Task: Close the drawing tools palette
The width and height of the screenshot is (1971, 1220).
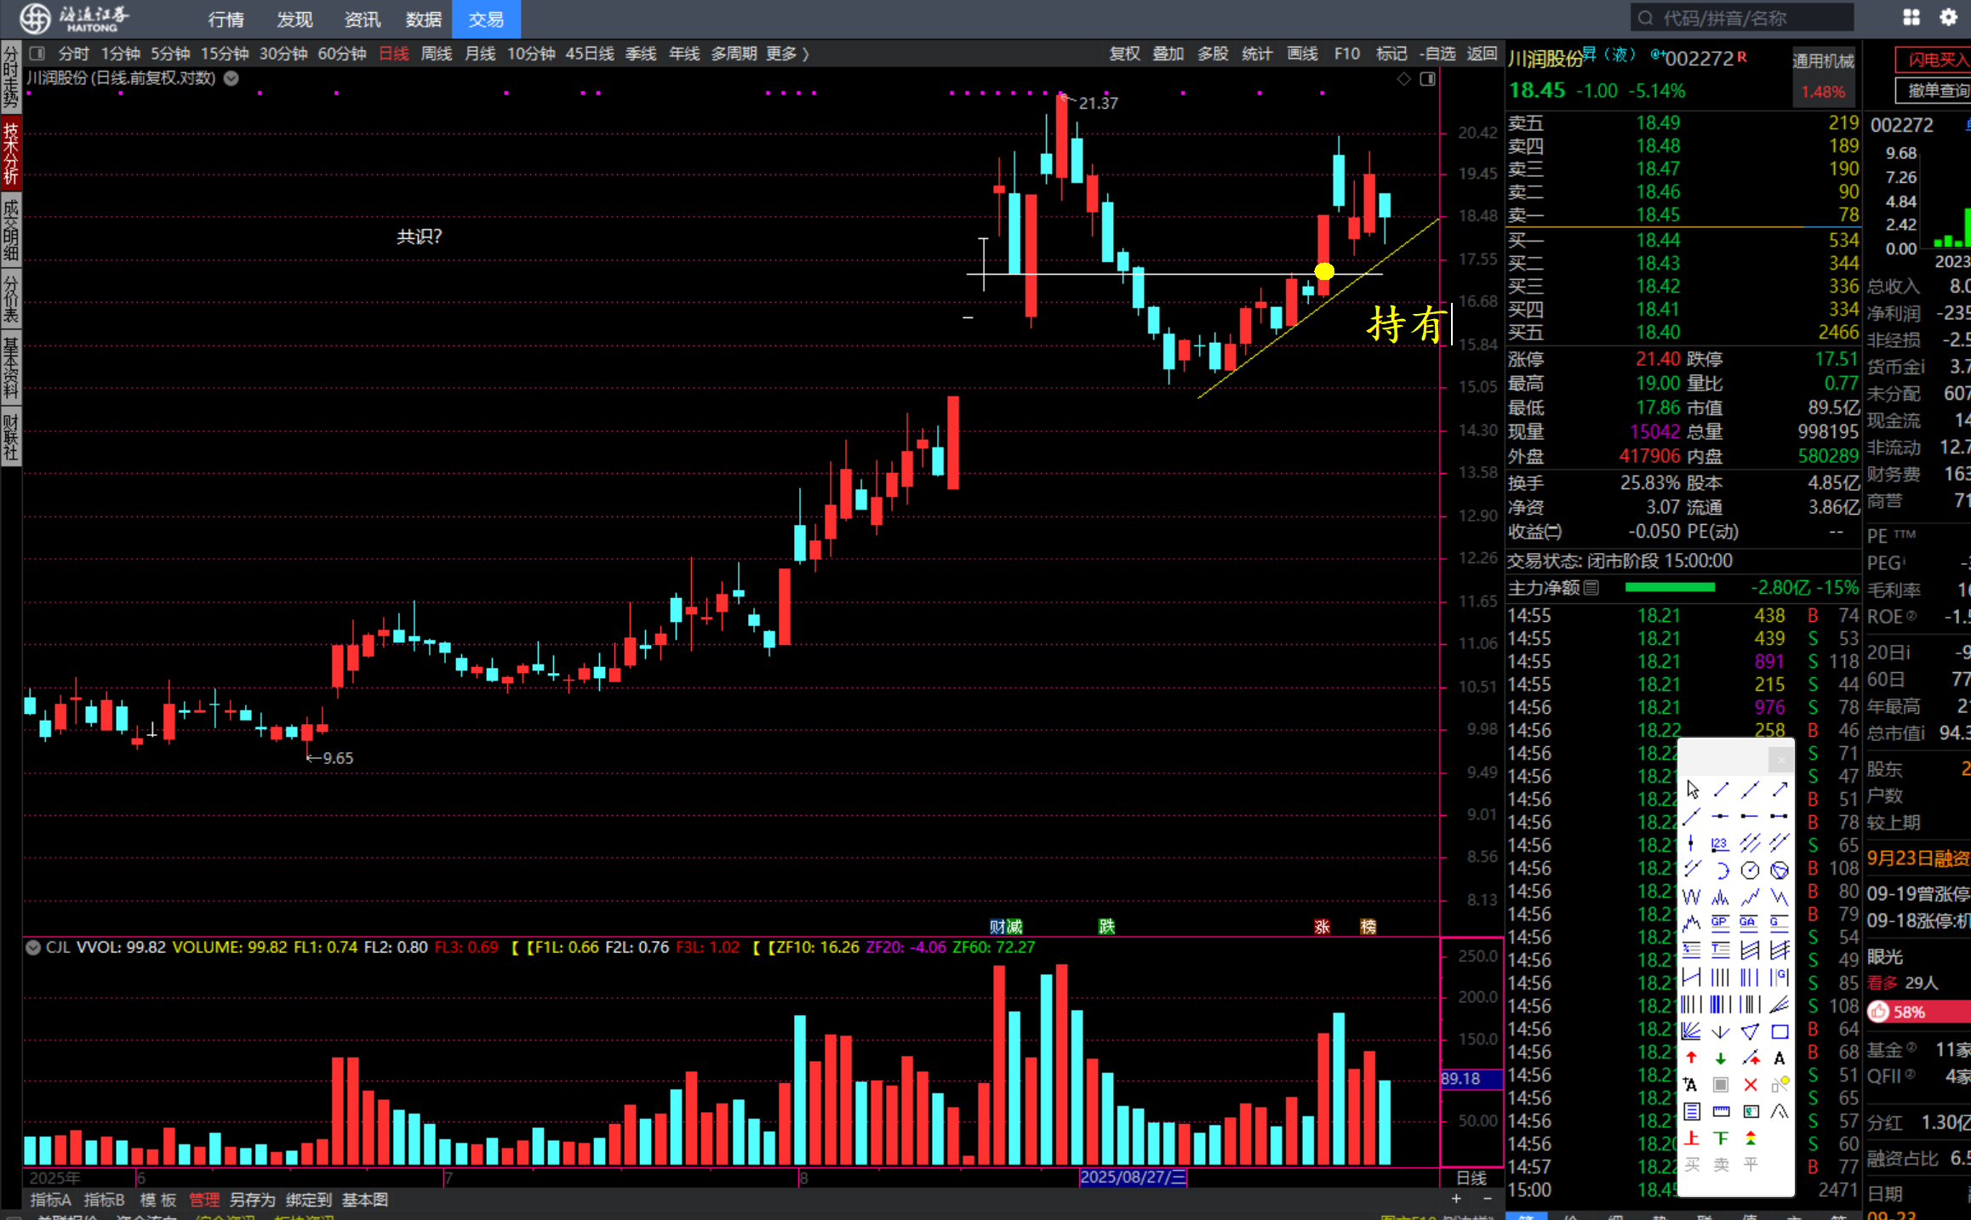Action: [x=1780, y=759]
